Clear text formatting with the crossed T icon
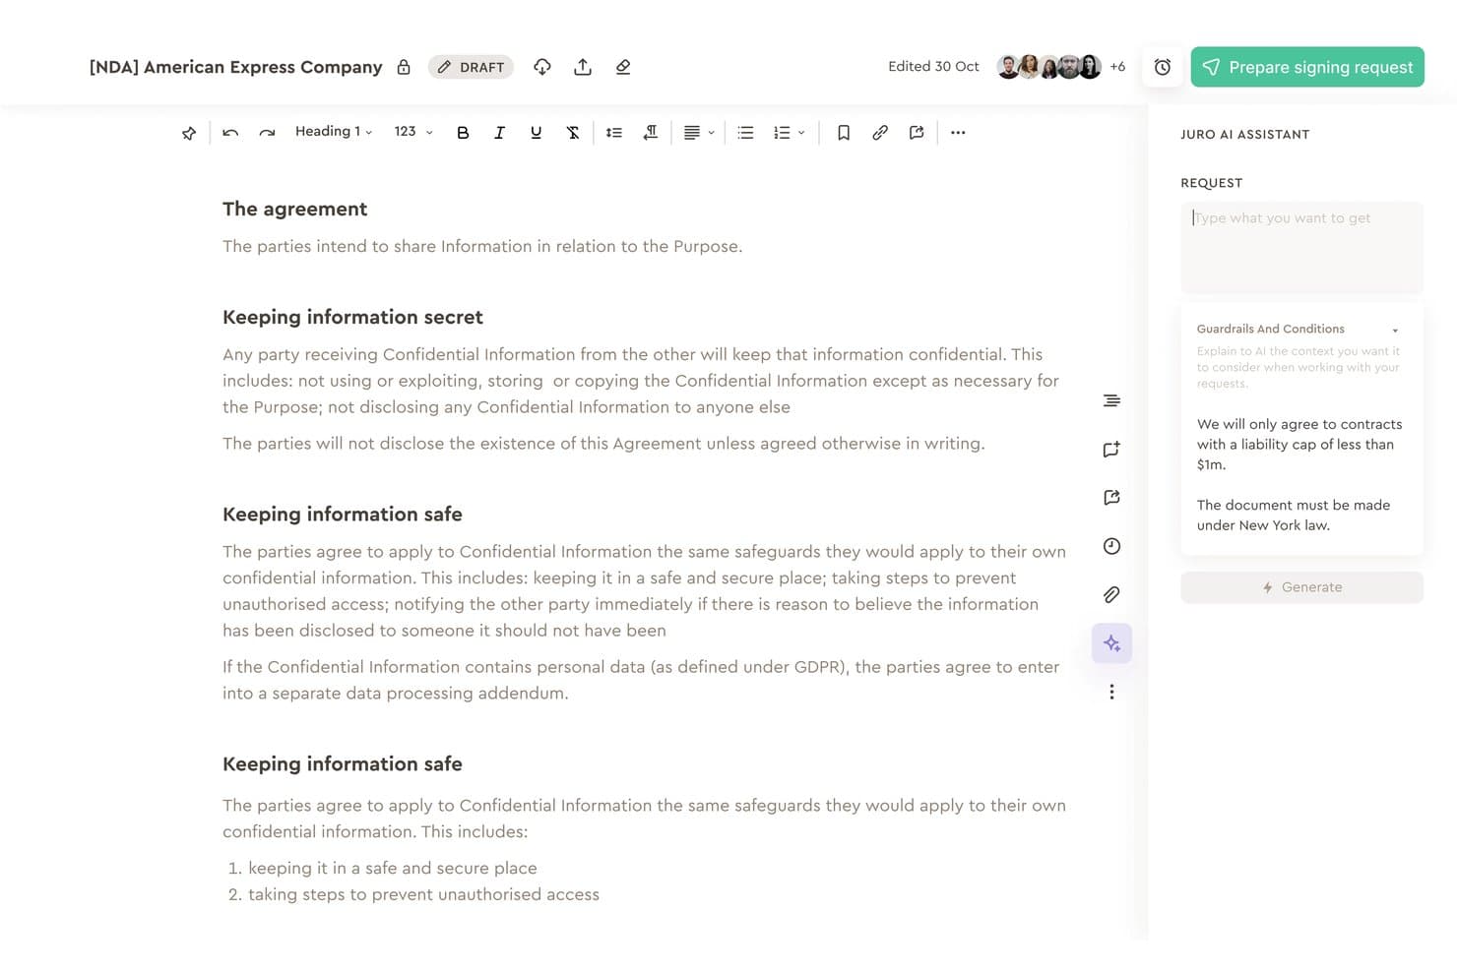This screenshot has height=971, width=1457. [x=573, y=133]
